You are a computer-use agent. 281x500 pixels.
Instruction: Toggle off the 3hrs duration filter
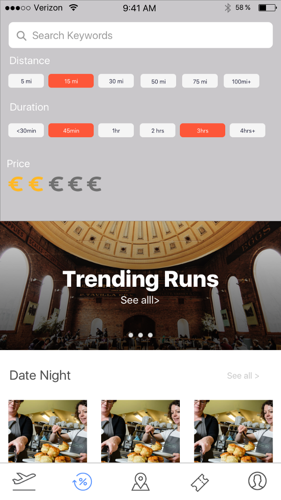203,130
